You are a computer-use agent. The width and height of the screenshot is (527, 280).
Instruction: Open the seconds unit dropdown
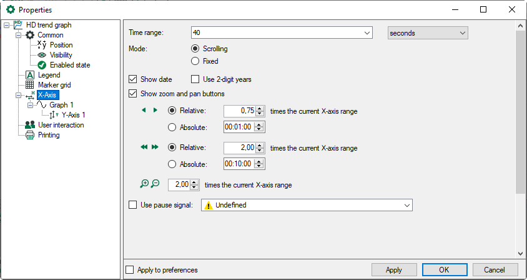[462, 32]
